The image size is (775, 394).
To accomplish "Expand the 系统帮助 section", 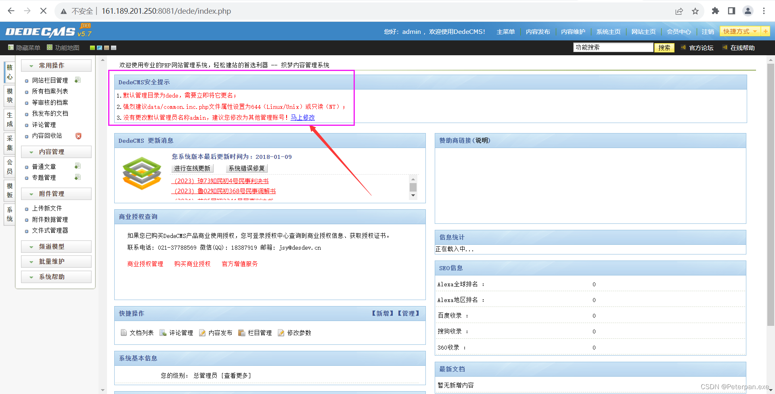I will [x=56, y=277].
